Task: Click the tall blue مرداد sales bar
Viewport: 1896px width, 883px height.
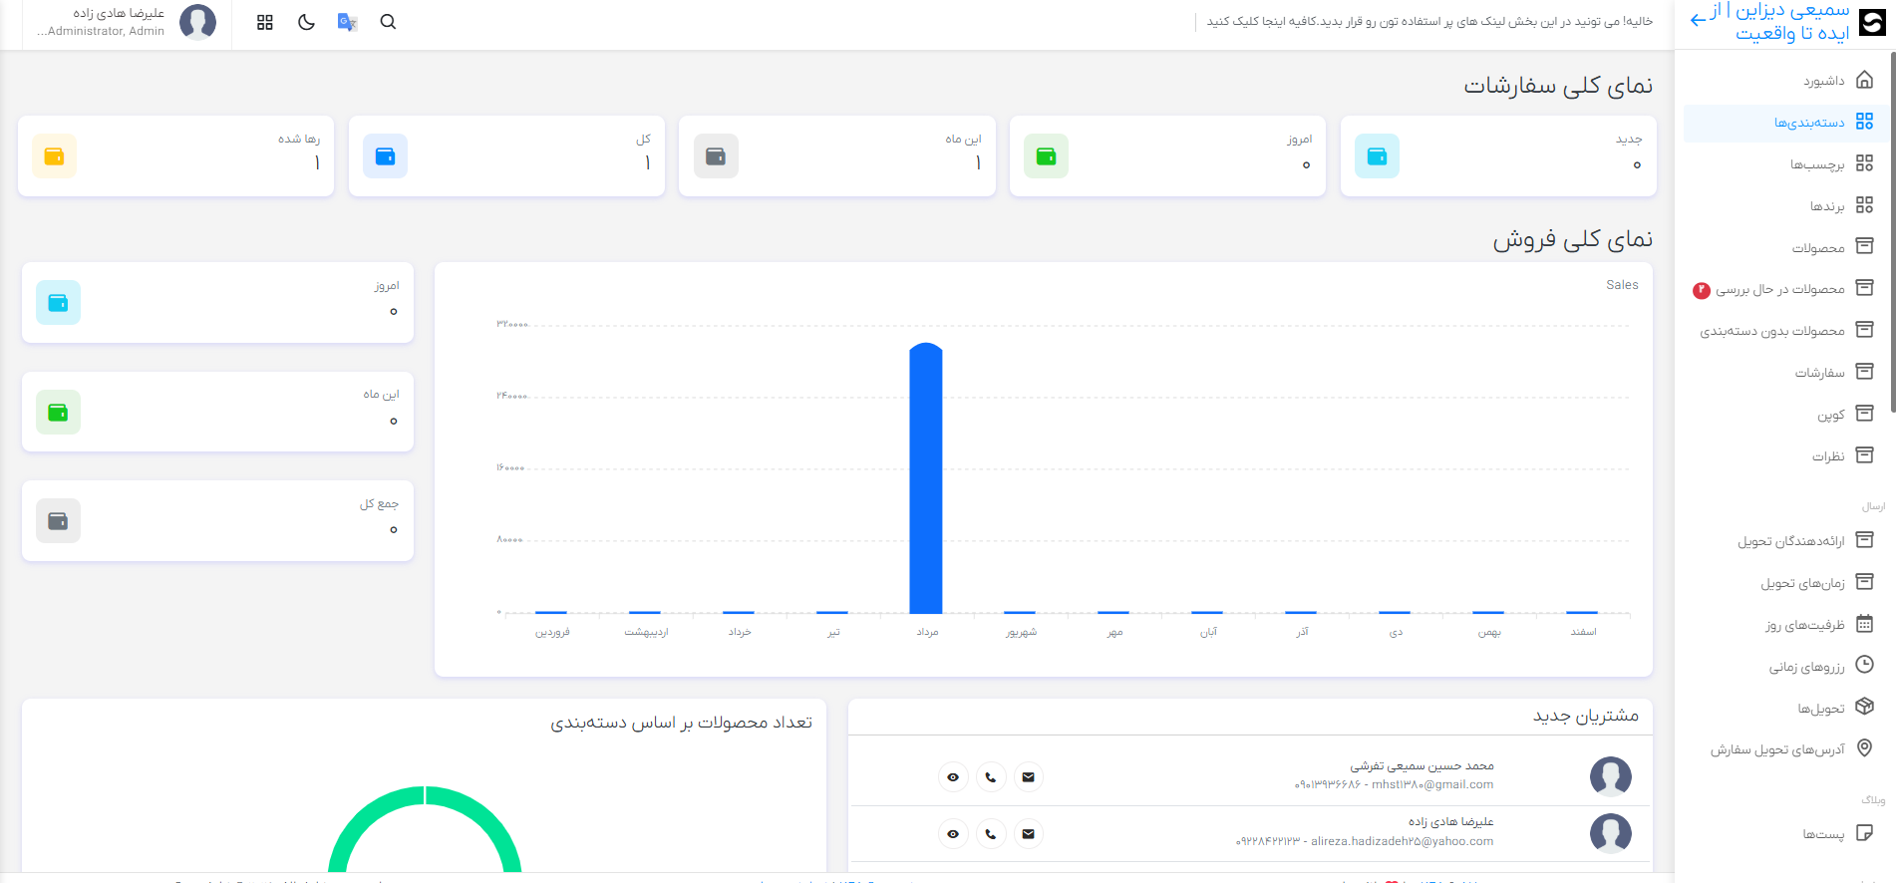Action: (x=926, y=478)
